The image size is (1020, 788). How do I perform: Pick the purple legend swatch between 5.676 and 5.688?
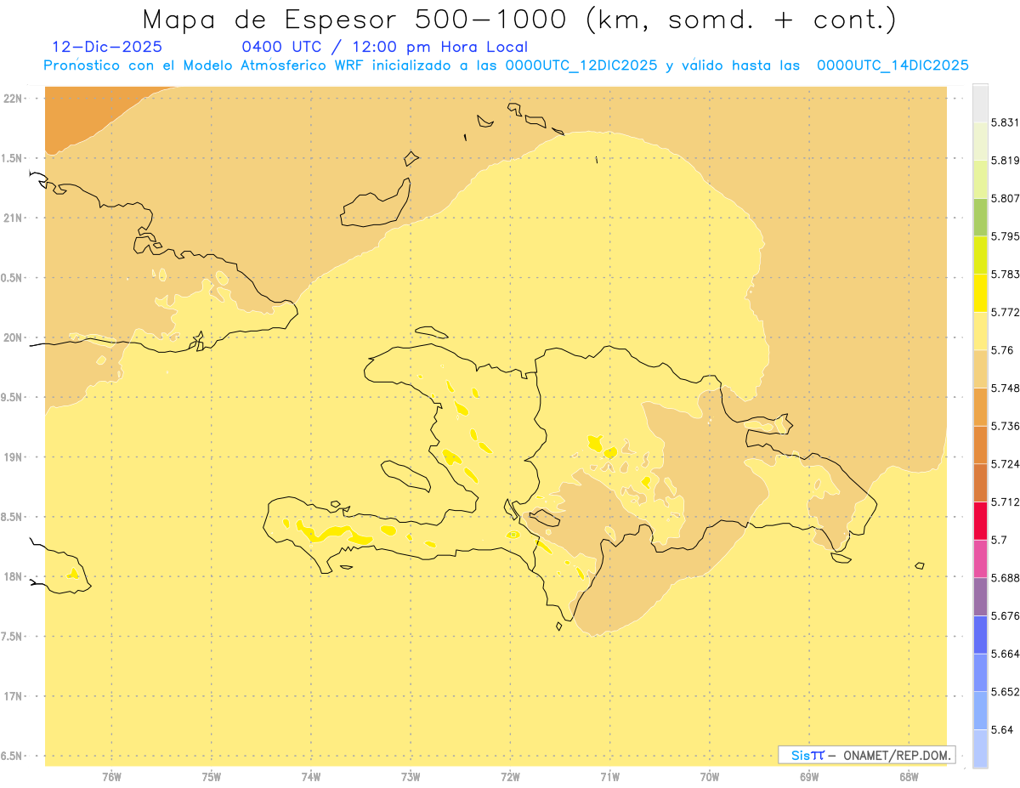[x=980, y=597]
